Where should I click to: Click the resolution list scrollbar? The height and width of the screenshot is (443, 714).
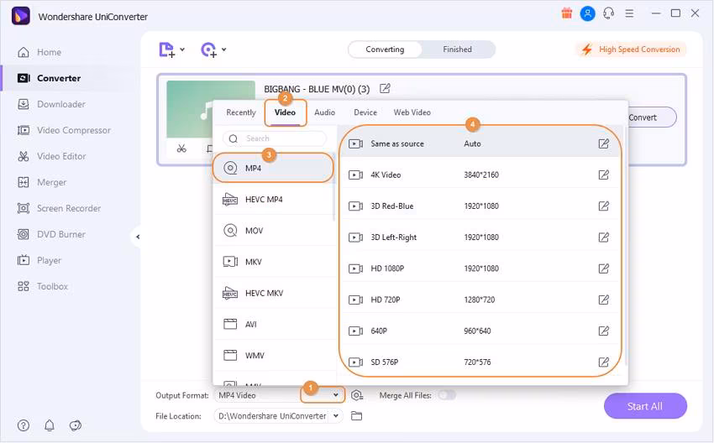(625, 246)
